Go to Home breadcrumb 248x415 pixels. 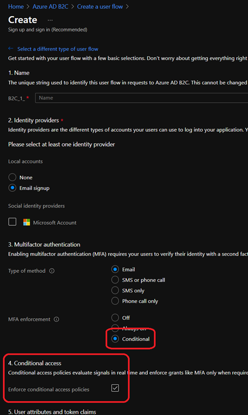pos(16,6)
